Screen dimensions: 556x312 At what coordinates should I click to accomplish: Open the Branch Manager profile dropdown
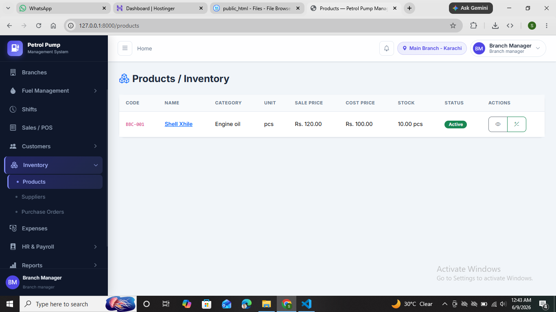click(x=508, y=48)
